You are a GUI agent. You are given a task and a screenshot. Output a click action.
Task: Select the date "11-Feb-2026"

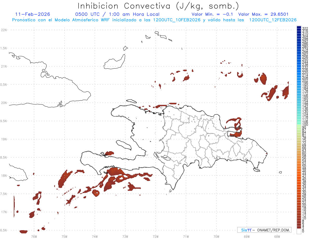pyautogui.click(x=33, y=14)
